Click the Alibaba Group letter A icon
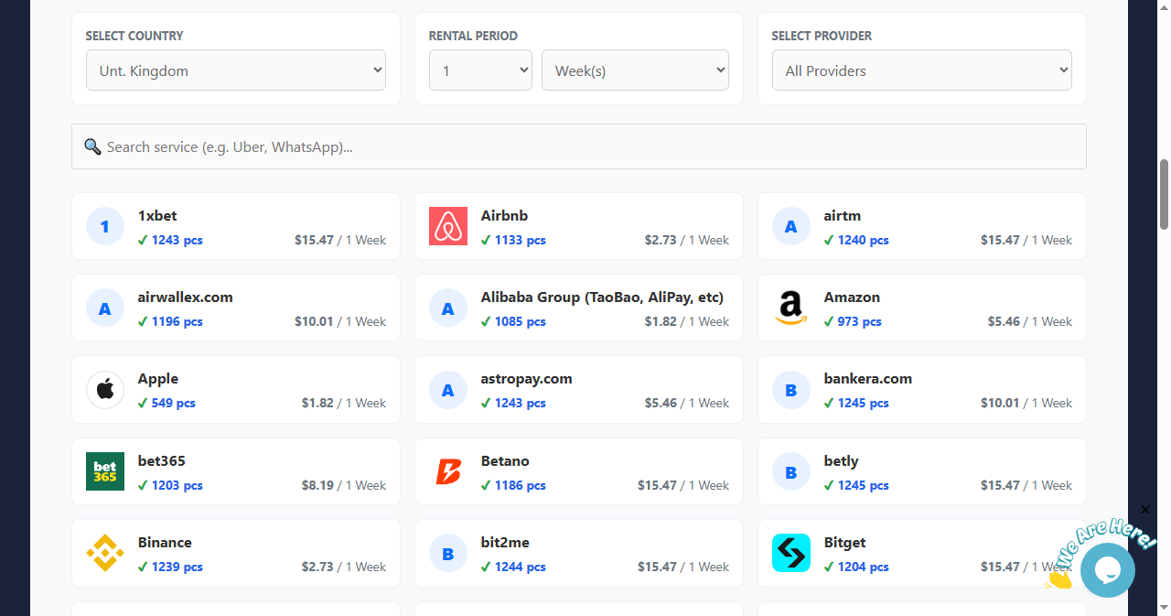Image resolution: width=1171 pixels, height=616 pixels. tap(448, 308)
